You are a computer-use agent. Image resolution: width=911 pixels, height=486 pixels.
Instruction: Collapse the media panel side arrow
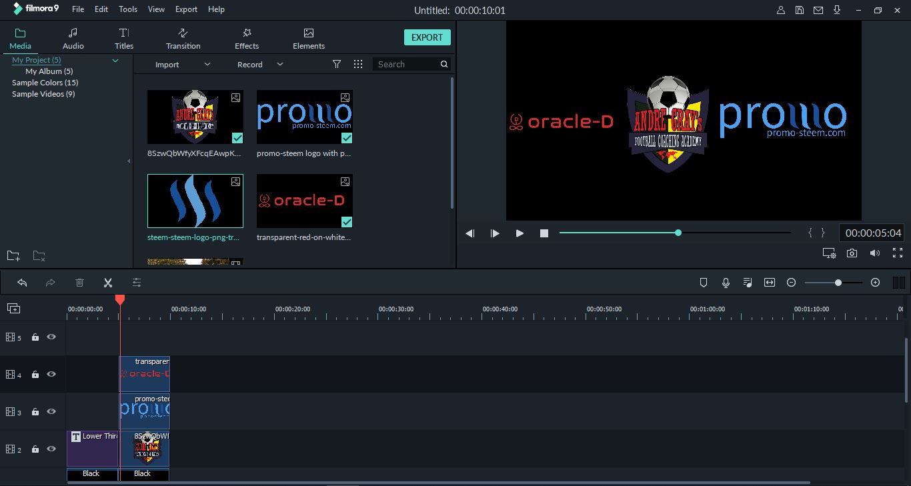(x=129, y=161)
